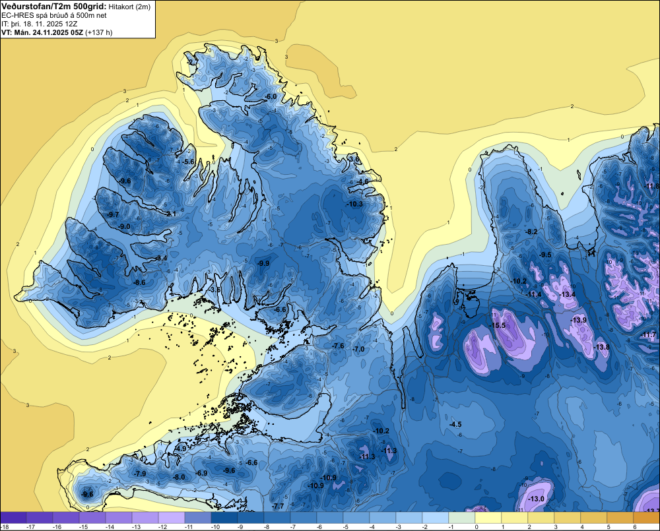This screenshot has height=531, width=660.
Task: Click the temperature label '-6.0'
Action: (x=271, y=96)
